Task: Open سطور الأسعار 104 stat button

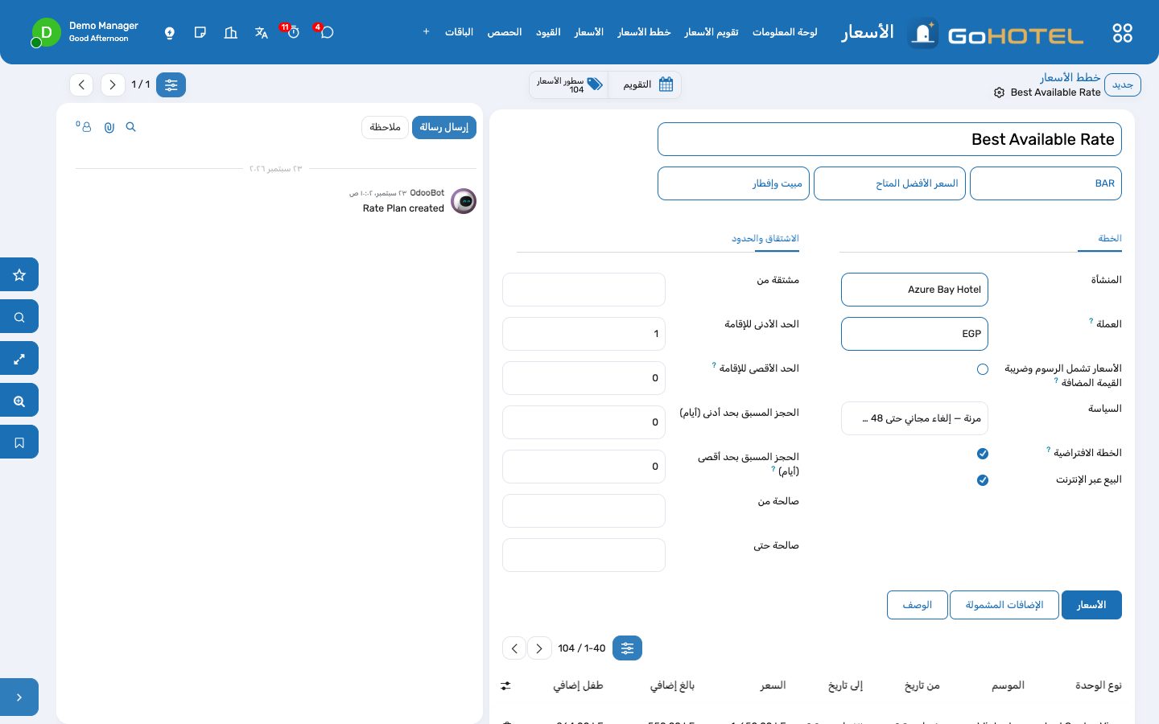Action: click(569, 84)
